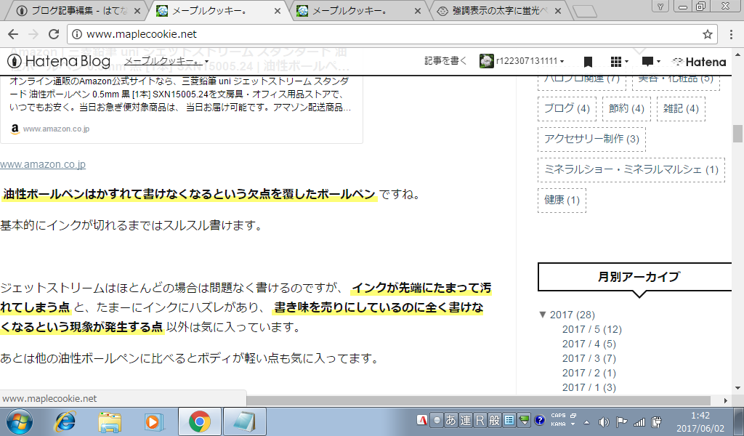Open the ブログ (4) category
Image resolution: width=744 pixels, height=436 pixels.
click(567, 109)
